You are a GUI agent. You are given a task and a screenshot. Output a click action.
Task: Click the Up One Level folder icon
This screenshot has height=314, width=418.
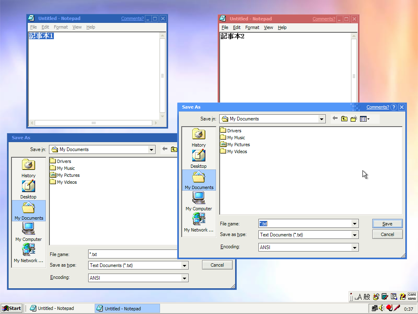coord(343,118)
